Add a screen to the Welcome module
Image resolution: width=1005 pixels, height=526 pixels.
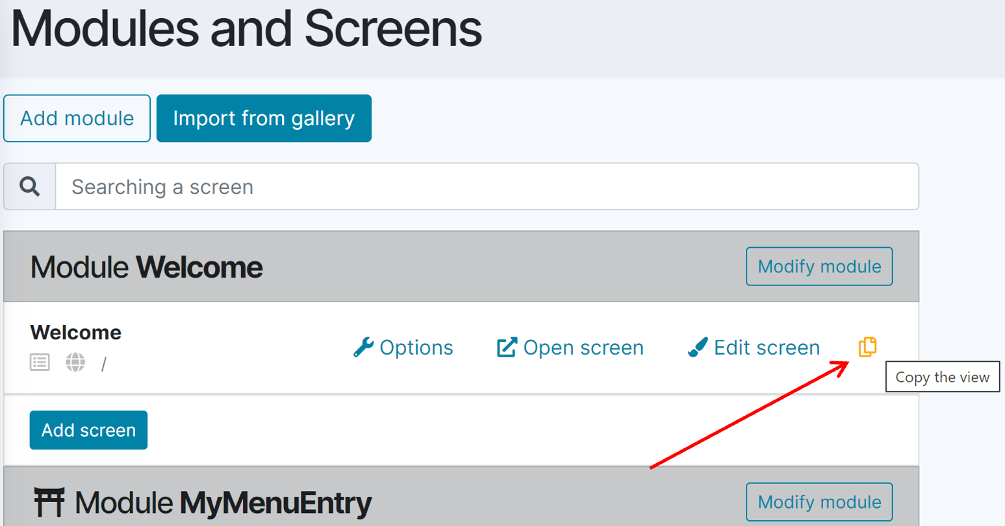(88, 430)
